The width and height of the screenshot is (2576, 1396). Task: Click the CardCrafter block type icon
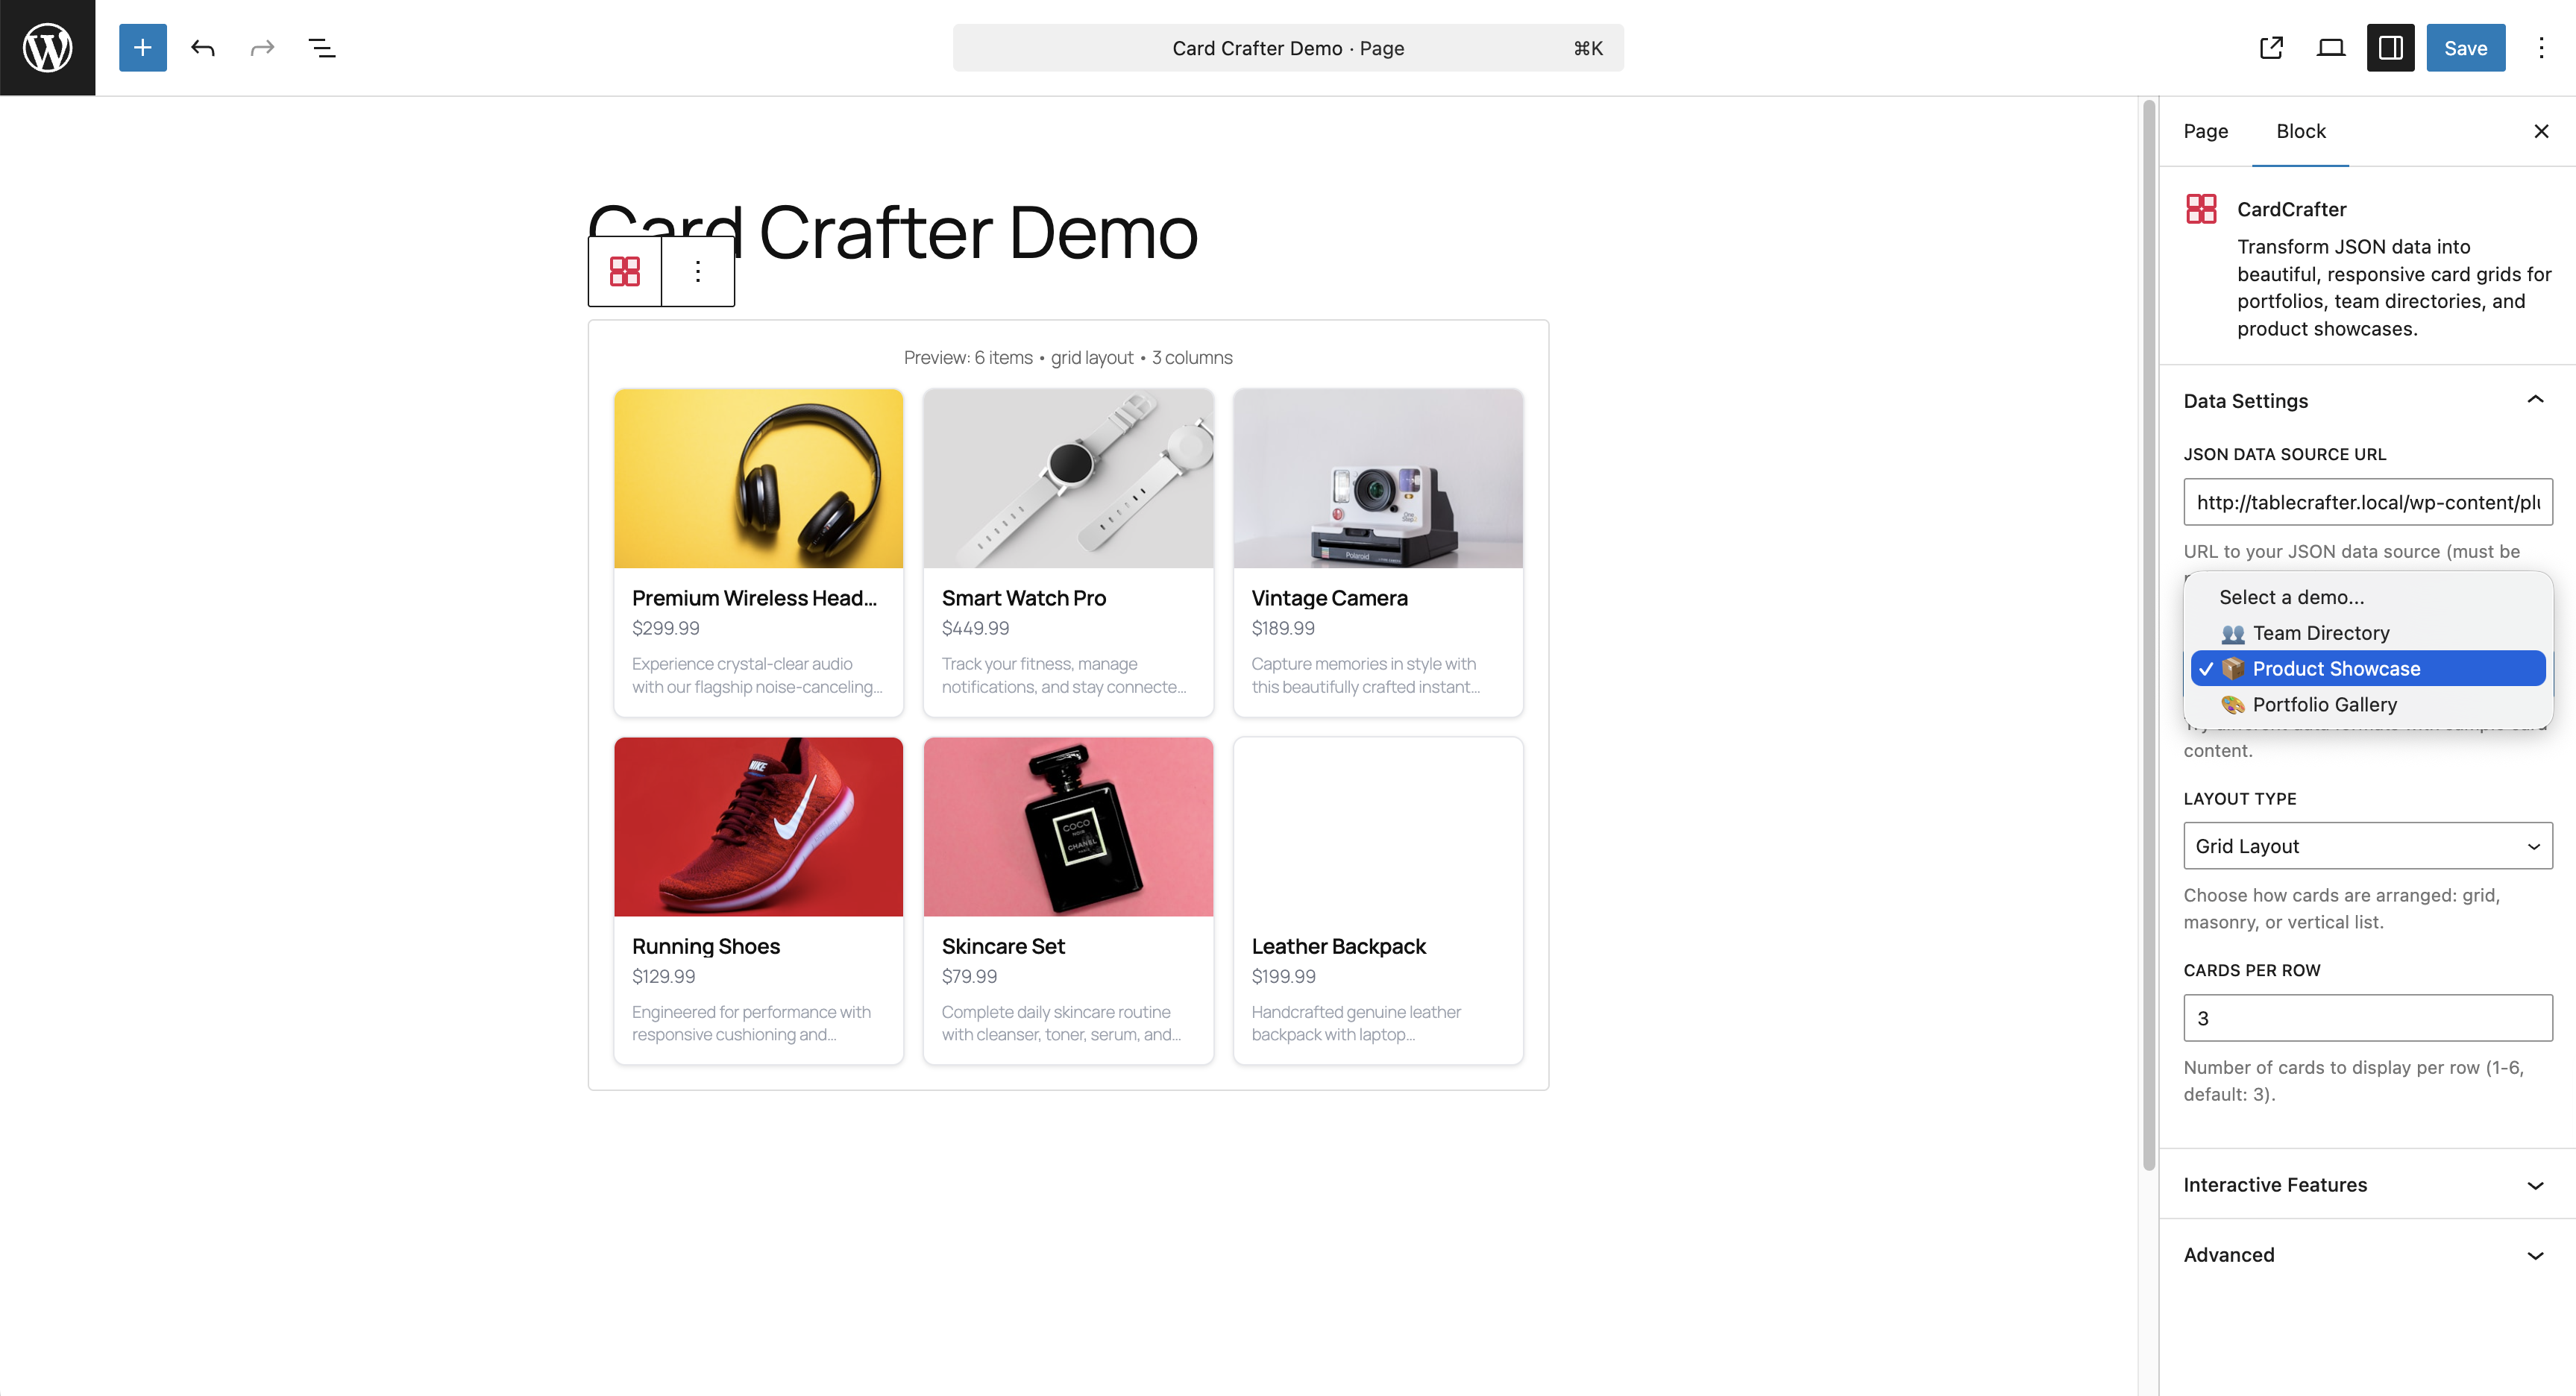[625, 271]
